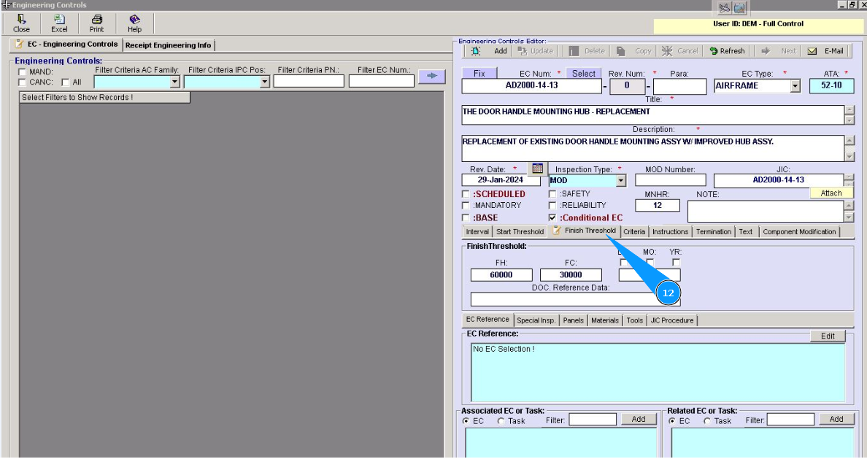
Task: Select the Task radio under Associated EC
Action: click(x=501, y=421)
